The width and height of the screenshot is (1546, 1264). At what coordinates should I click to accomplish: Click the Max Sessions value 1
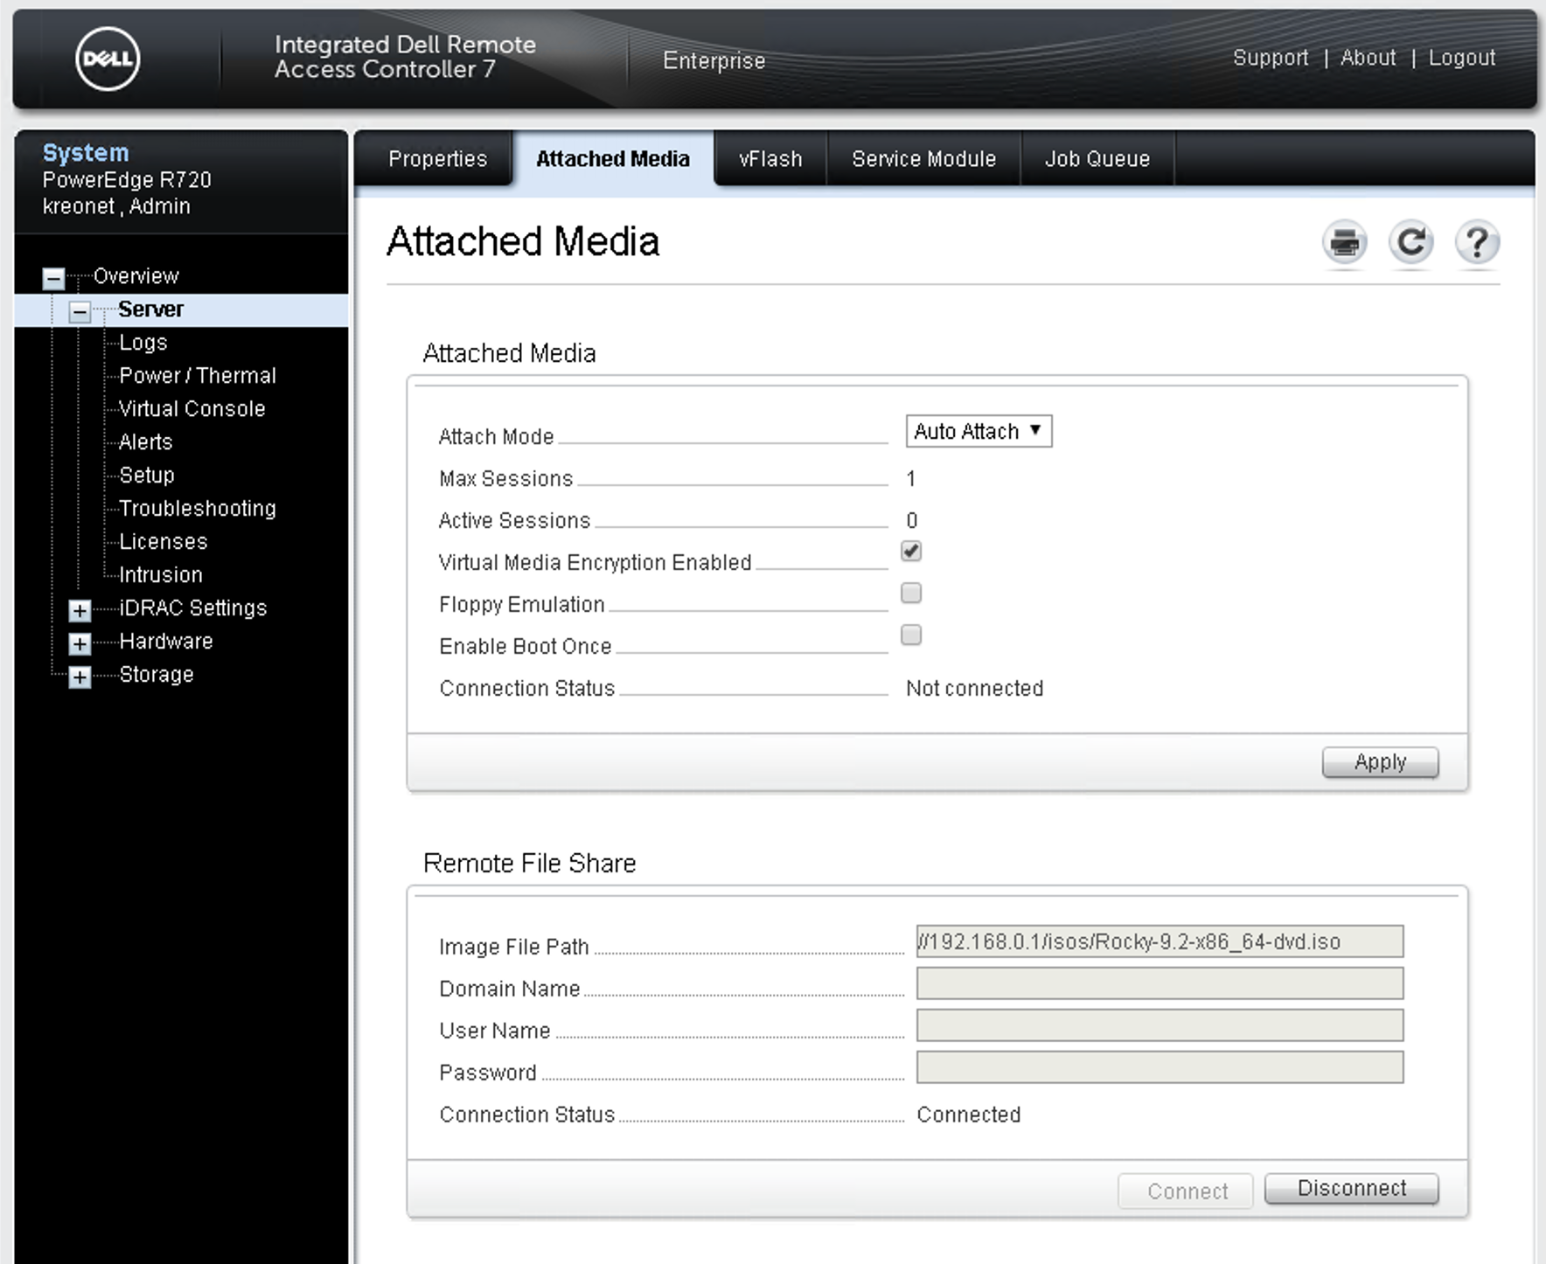tap(911, 479)
